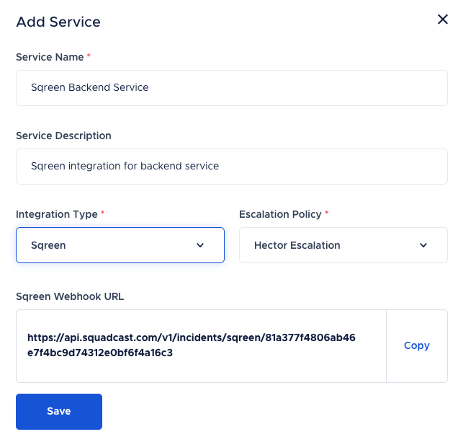Click the Sqreen Webhook URL label
The width and height of the screenshot is (463, 442).
(x=70, y=296)
